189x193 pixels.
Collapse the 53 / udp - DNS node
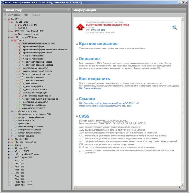pyautogui.click(x=9, y=22)
